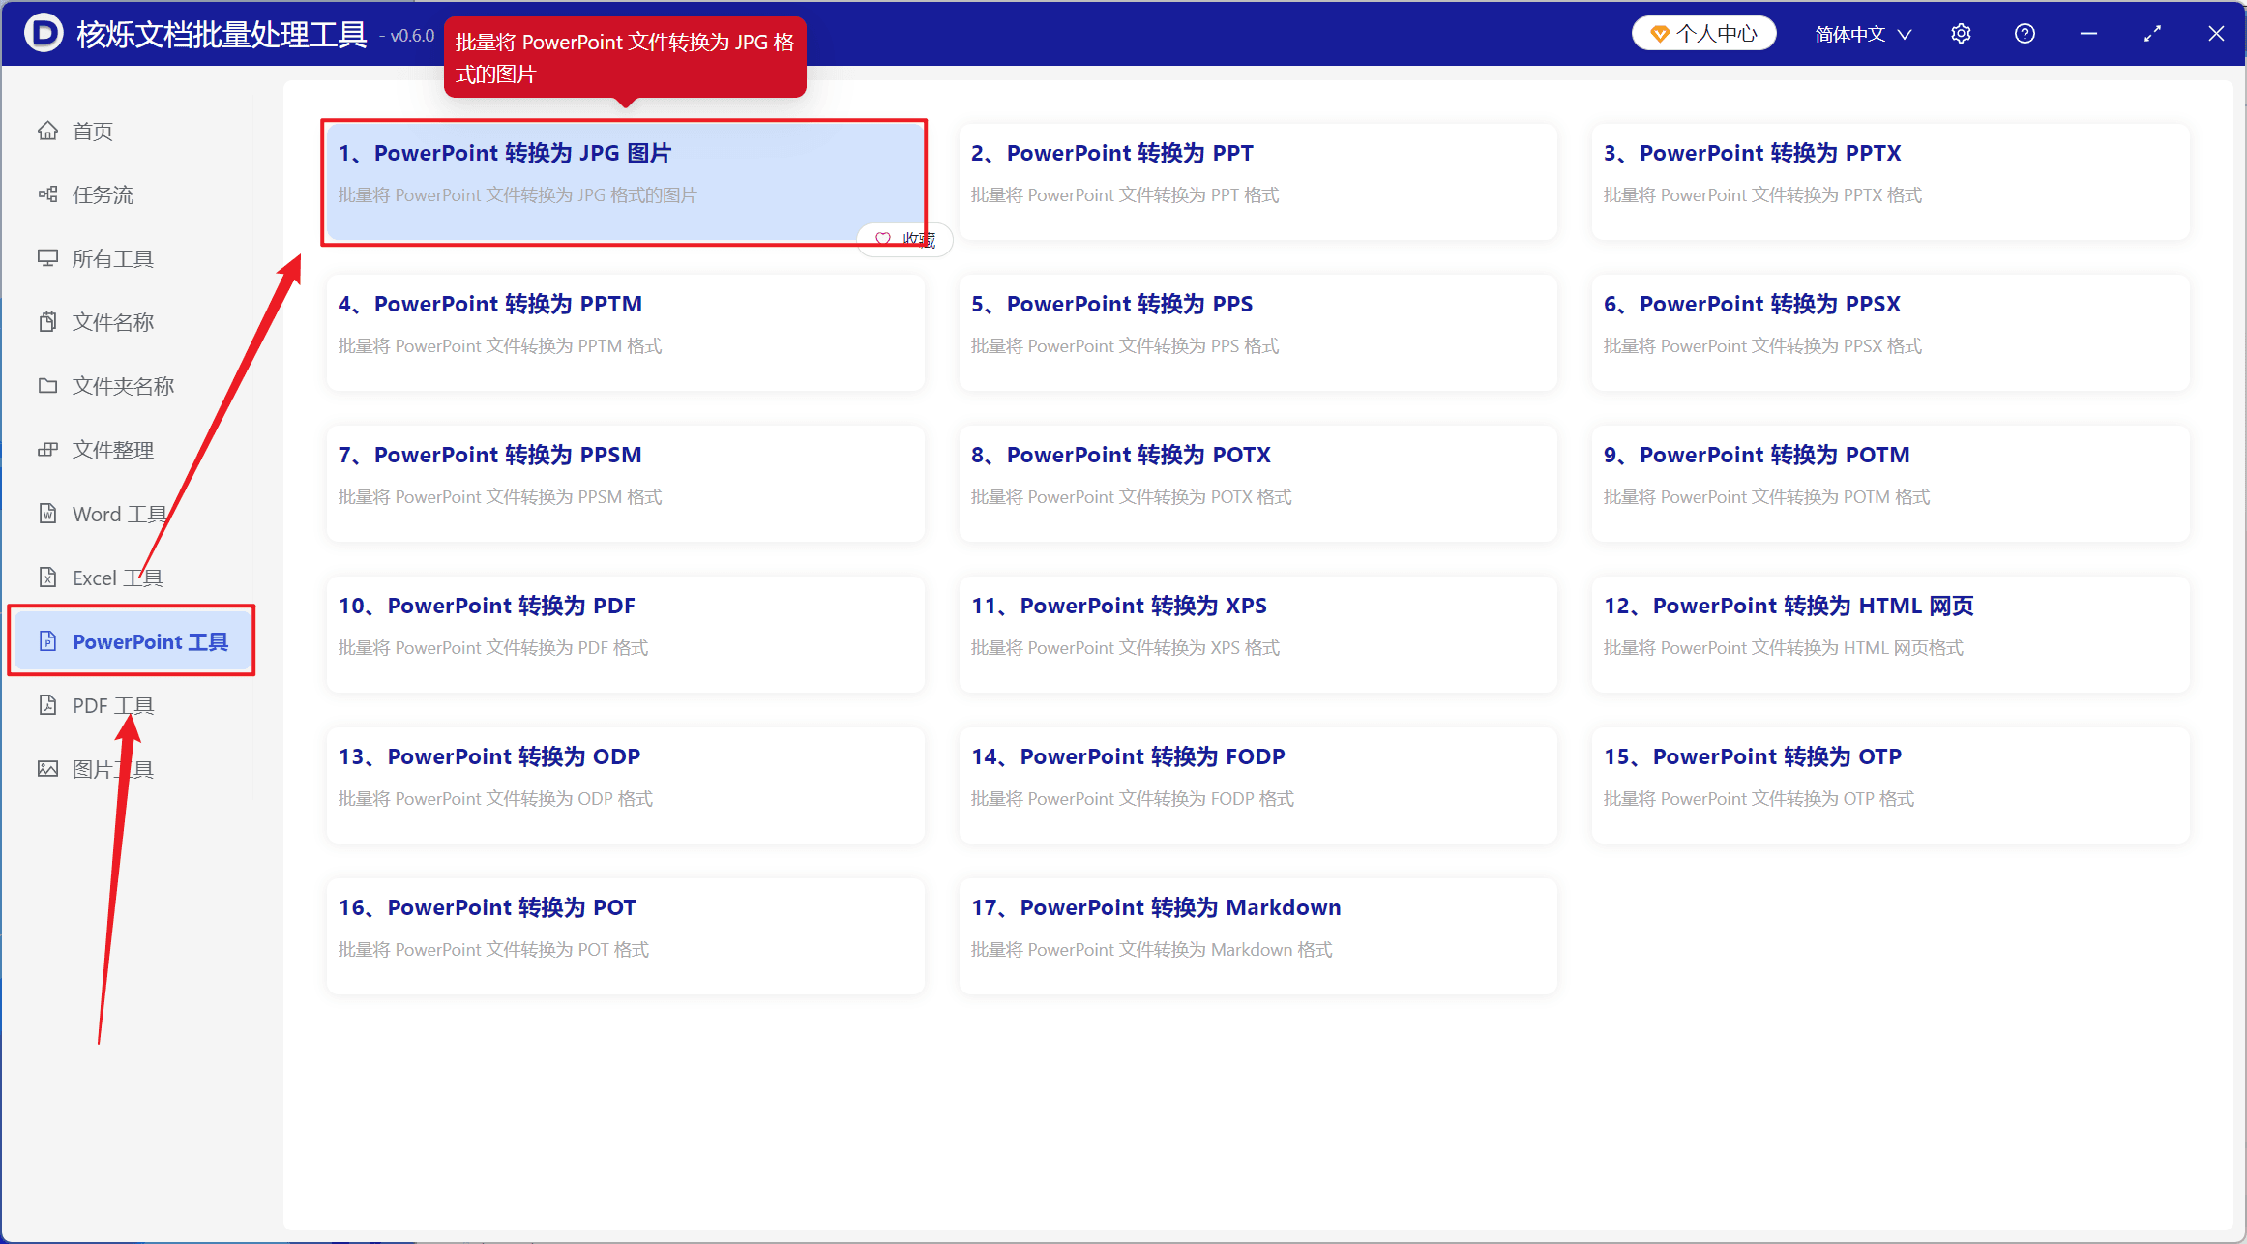The image size is (2247, 1244).
Task: Select the 所有工具 monitor icon
Action: click(x=47, y=258)
